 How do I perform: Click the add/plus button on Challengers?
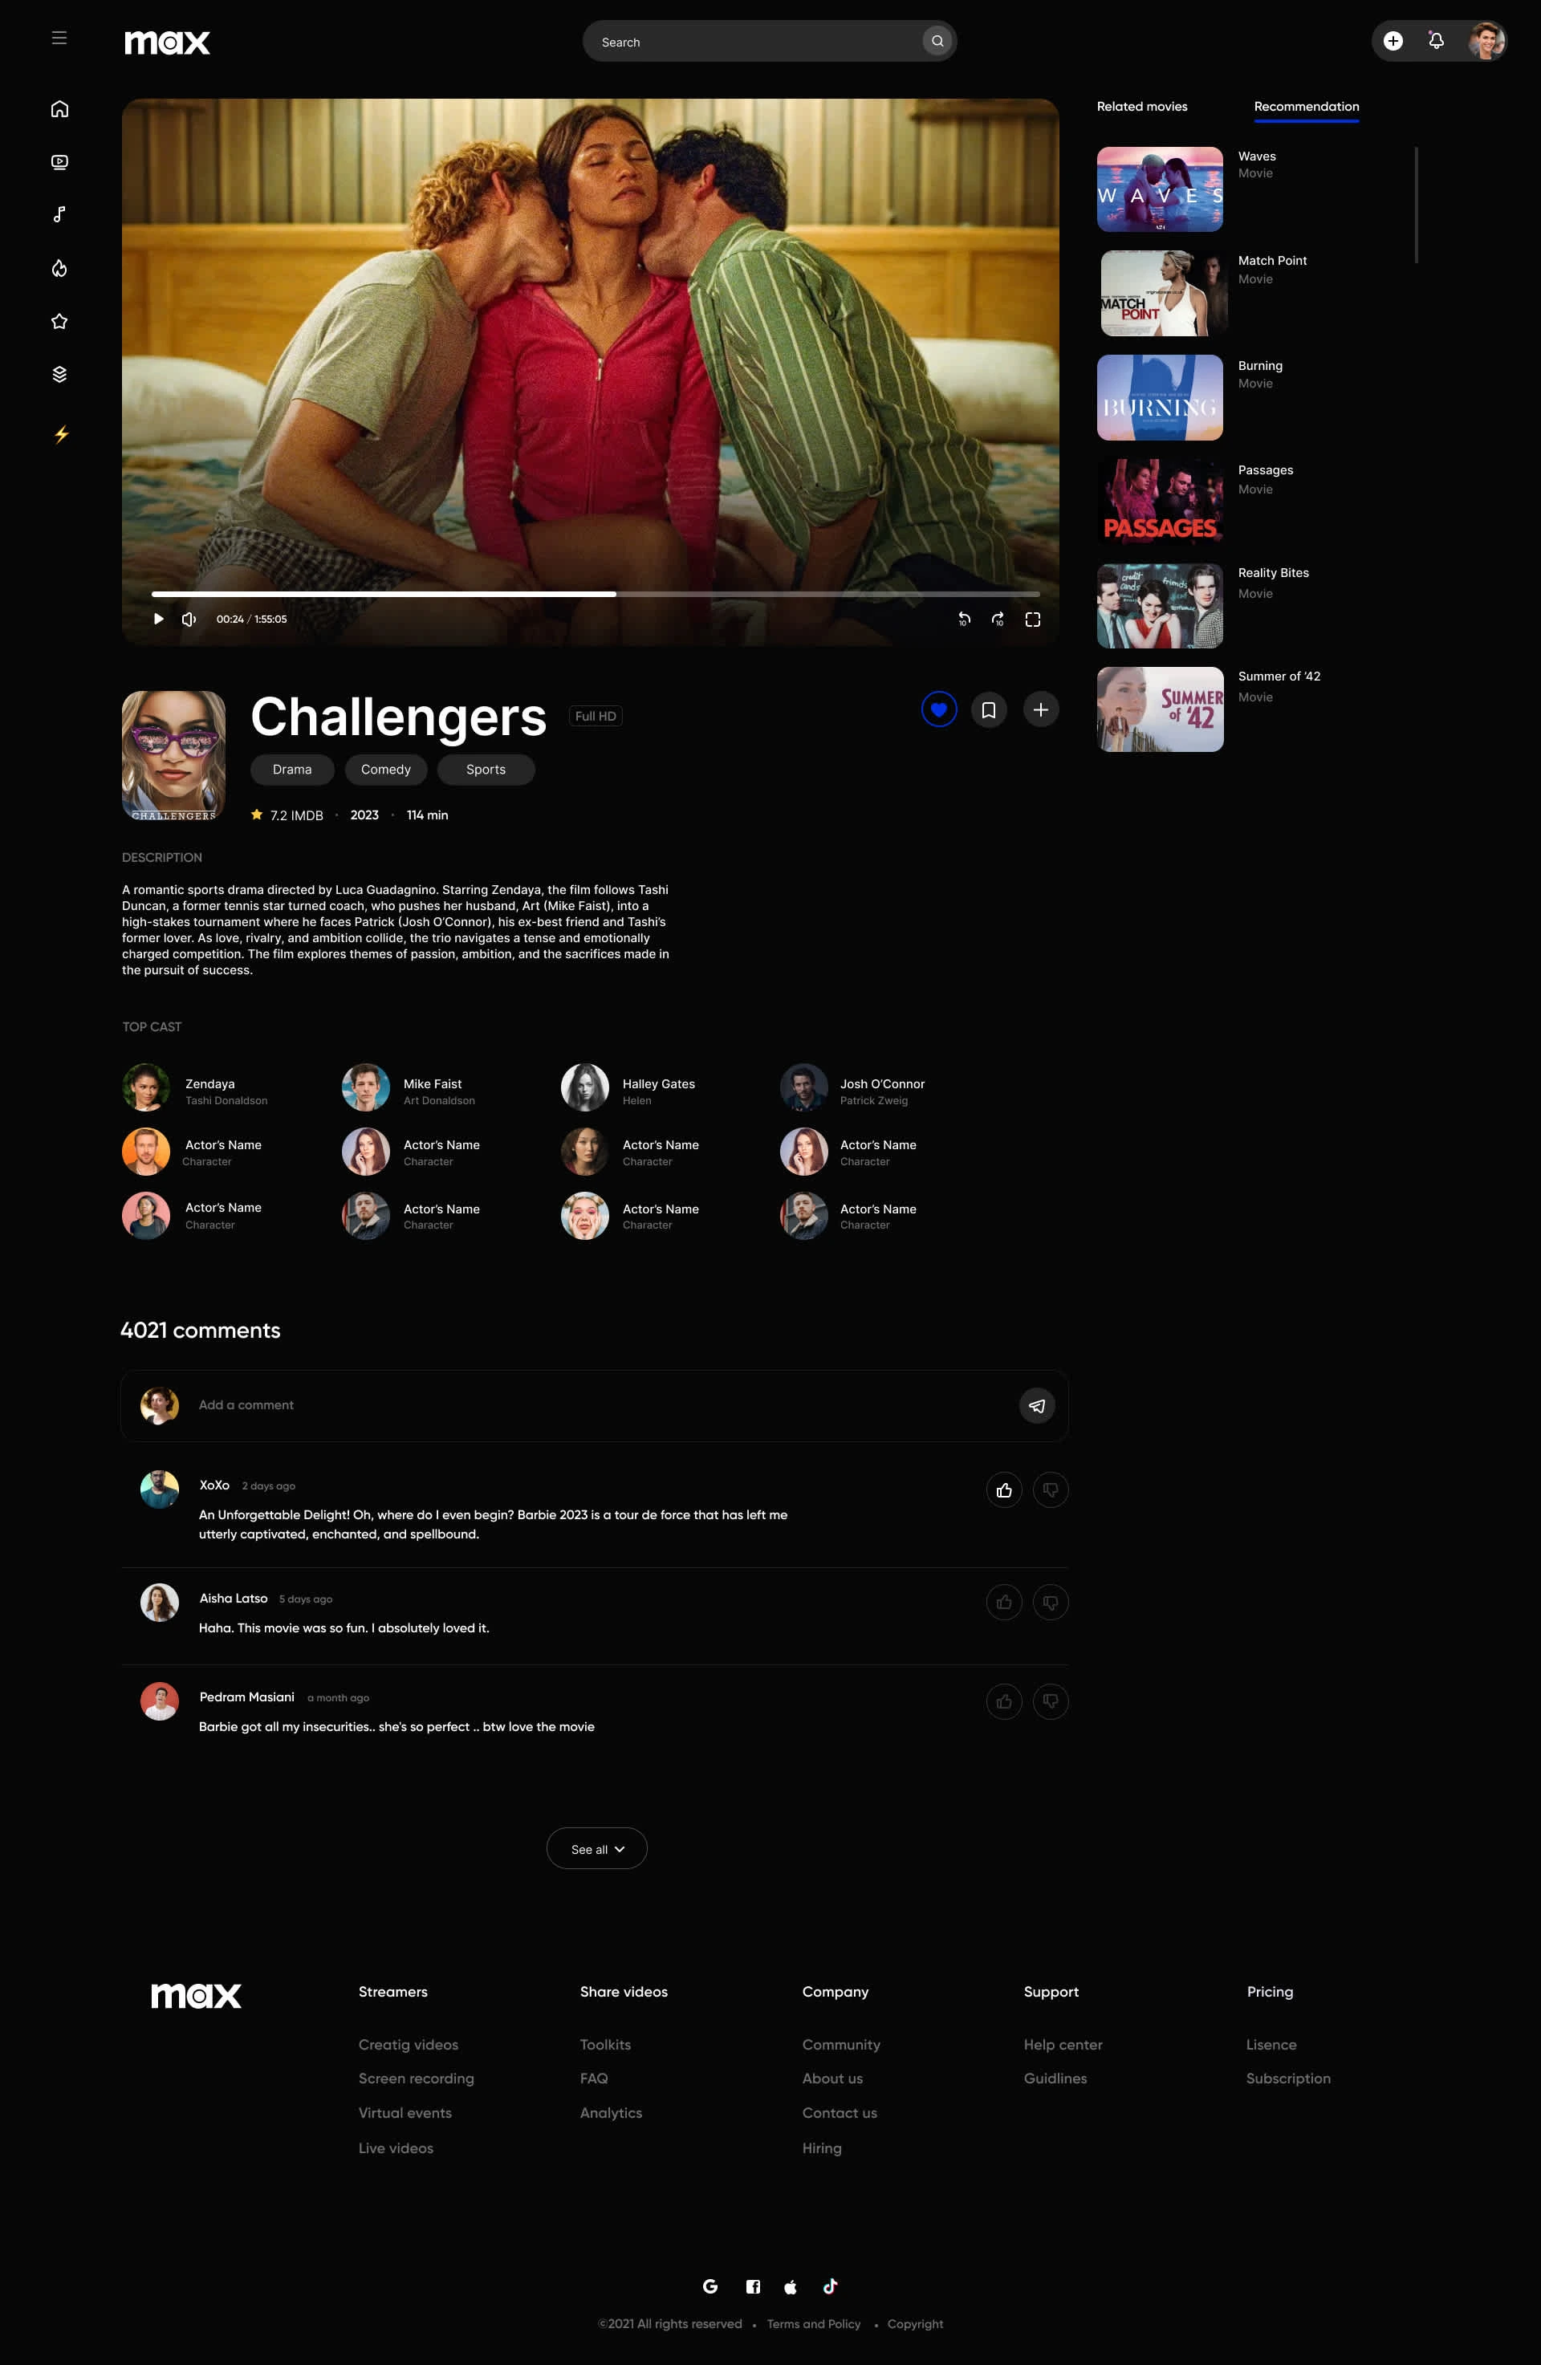click(1041, 709)
